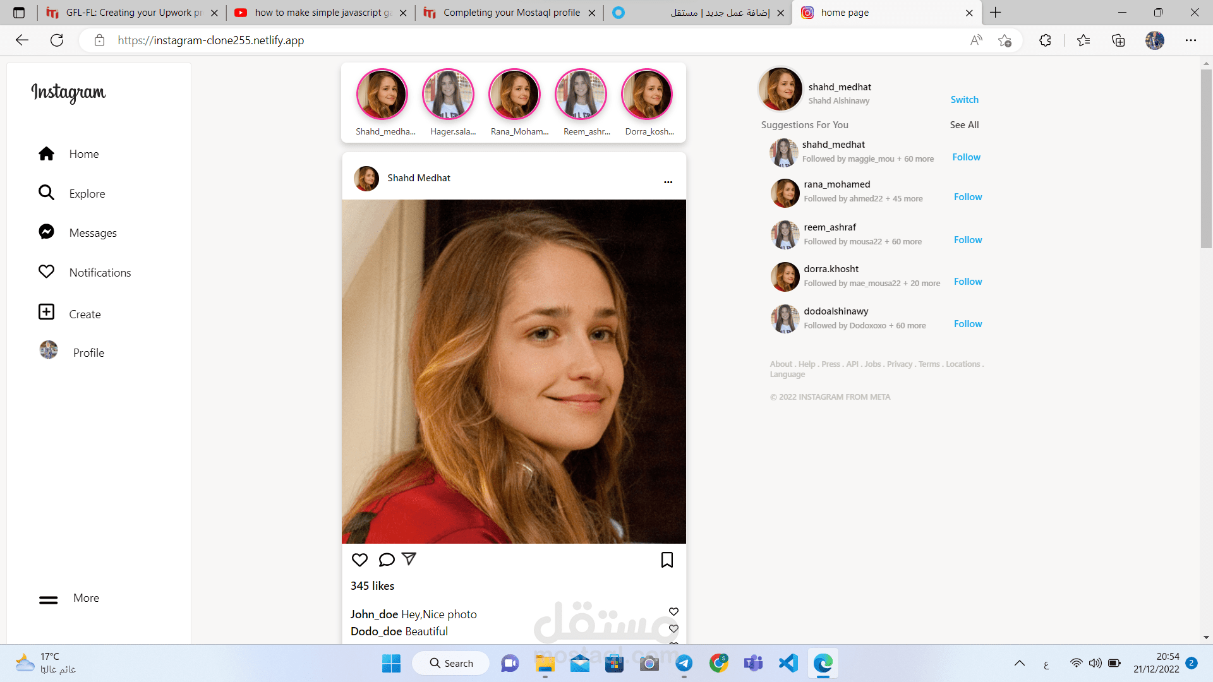Click the taskbar Search box
The image size is (1213, 682).
click(x=451, y=663)
